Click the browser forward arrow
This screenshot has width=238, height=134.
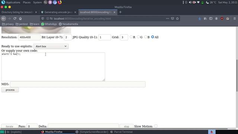(x=9, y=19)
